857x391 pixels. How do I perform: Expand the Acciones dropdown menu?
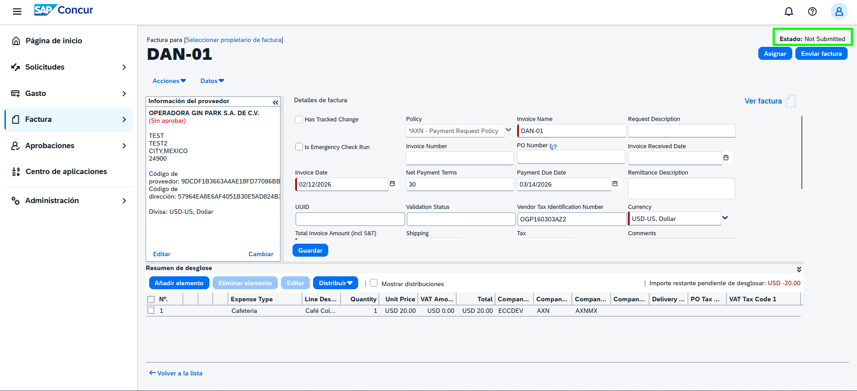[169, 81]
